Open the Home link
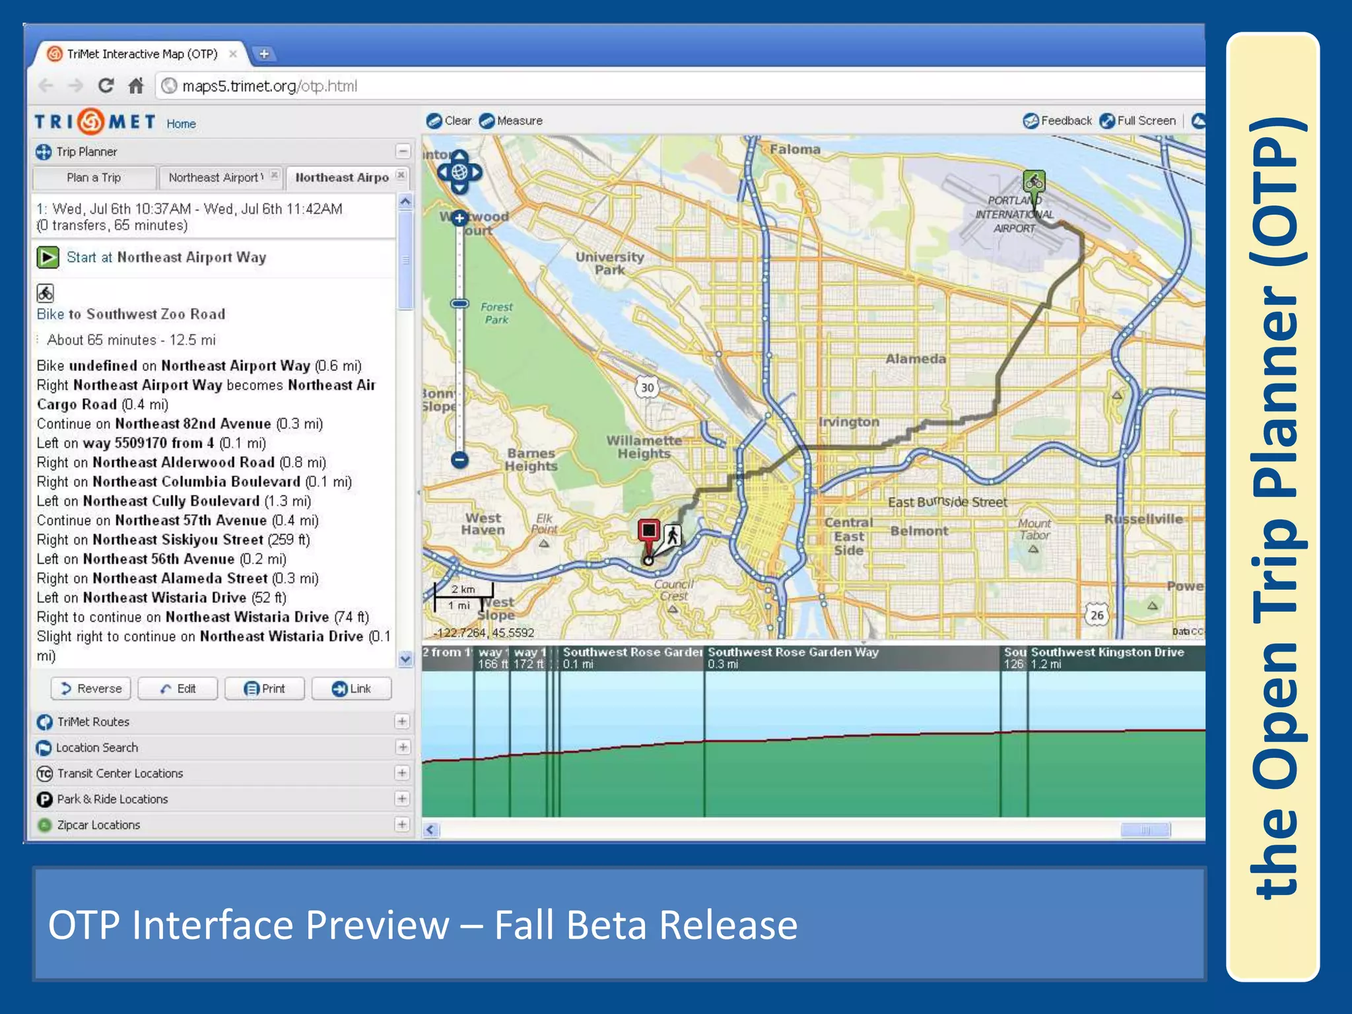 [x=181, y=124]
